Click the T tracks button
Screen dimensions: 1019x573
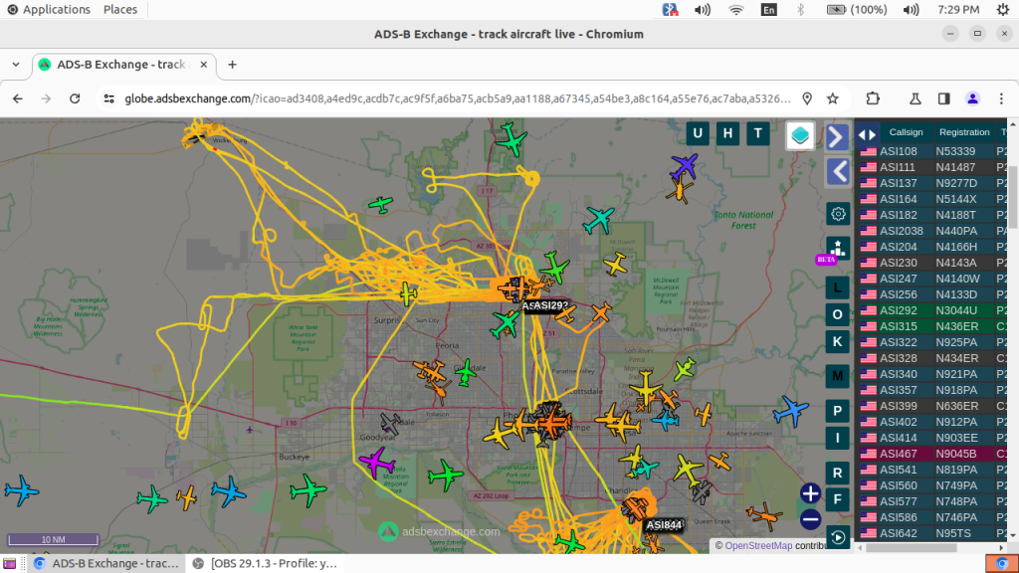coord(757,133)
